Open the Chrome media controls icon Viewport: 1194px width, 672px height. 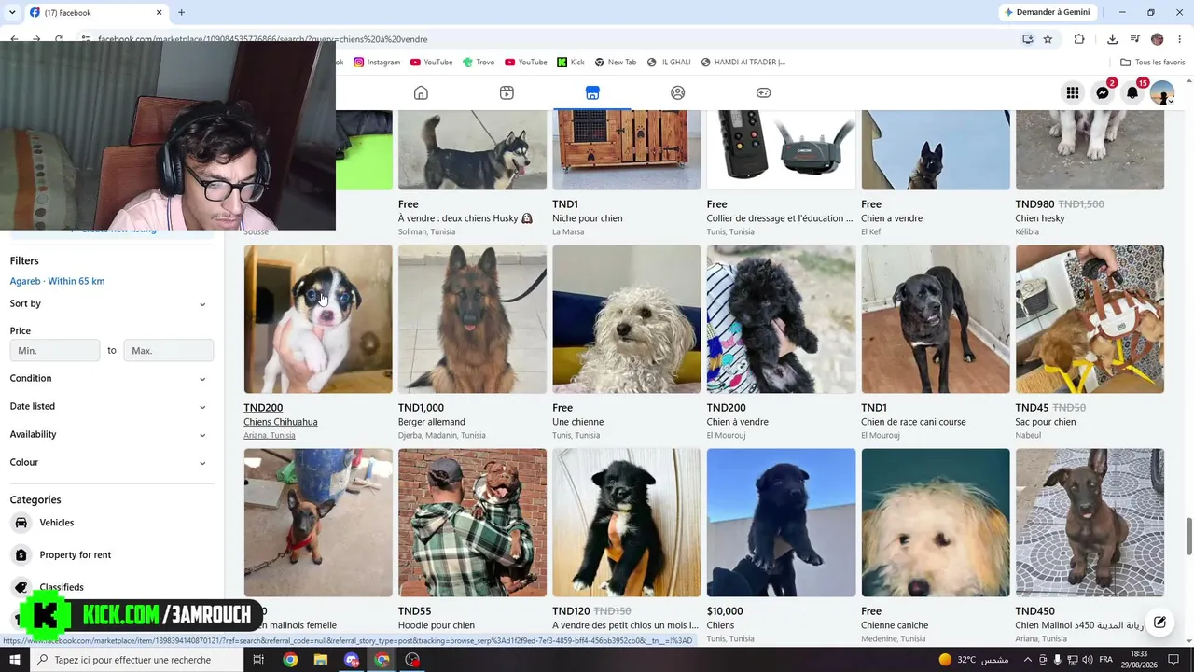pyautogui.click(x=1135, y=39)
